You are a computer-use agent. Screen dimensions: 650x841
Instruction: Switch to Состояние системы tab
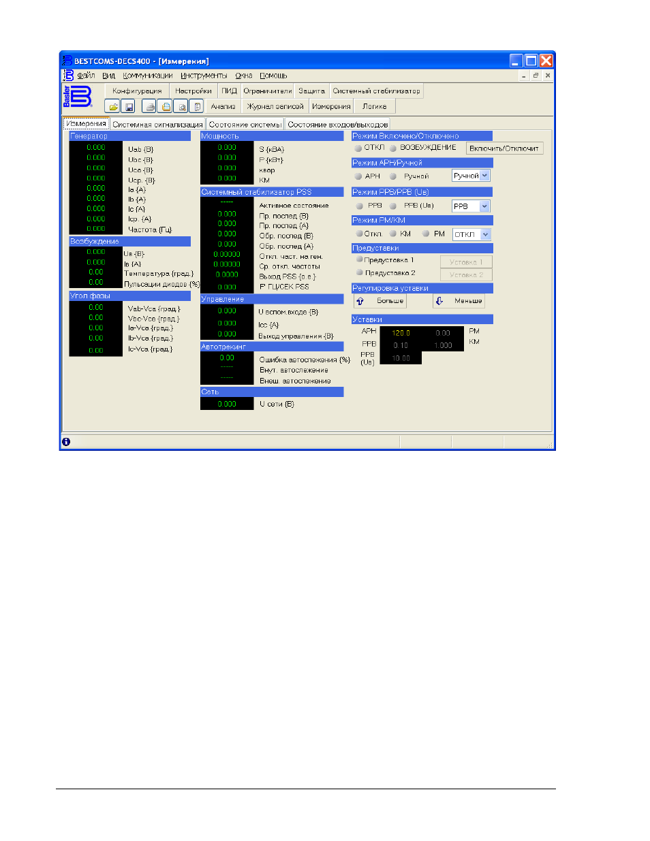[x=245, y=125]
